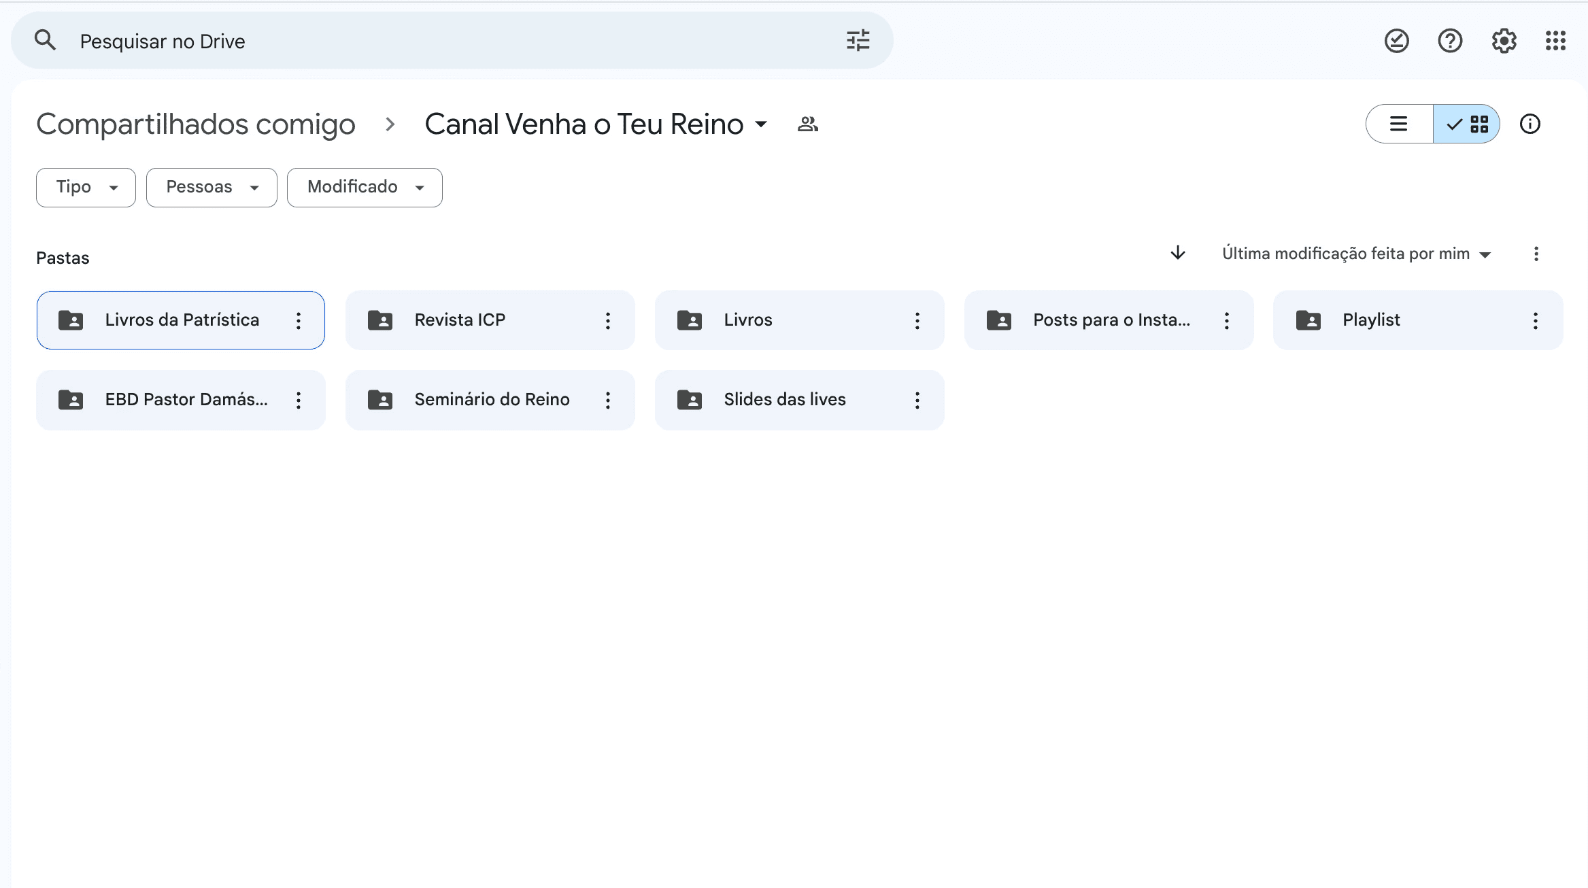Open the Google apps grid launcher
This screenshot has width=1588, height=888.
(1555, 41)
